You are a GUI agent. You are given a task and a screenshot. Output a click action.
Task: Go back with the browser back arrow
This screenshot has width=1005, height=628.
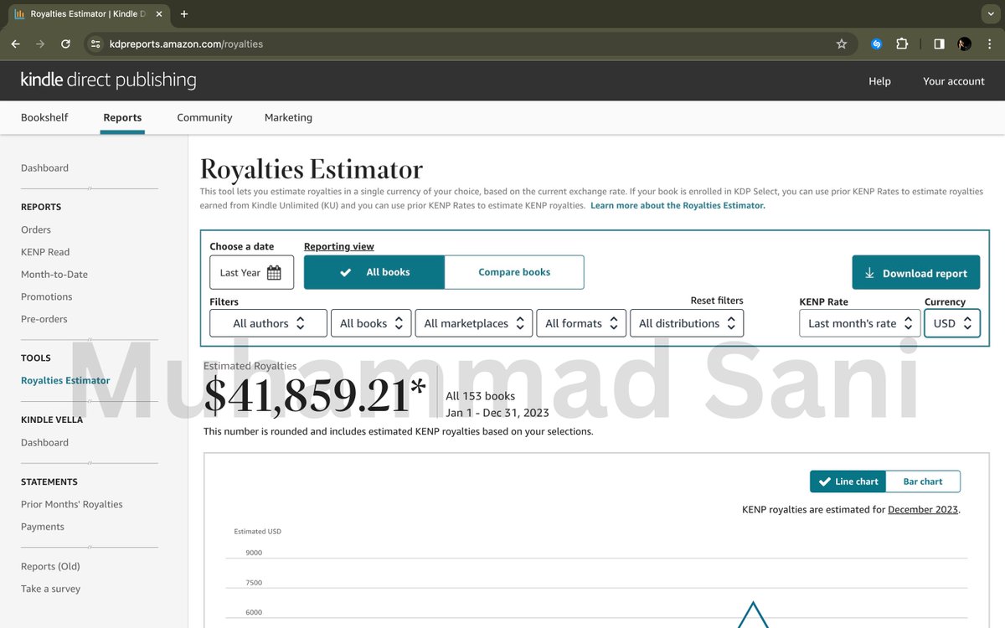[x=15, y=44]
